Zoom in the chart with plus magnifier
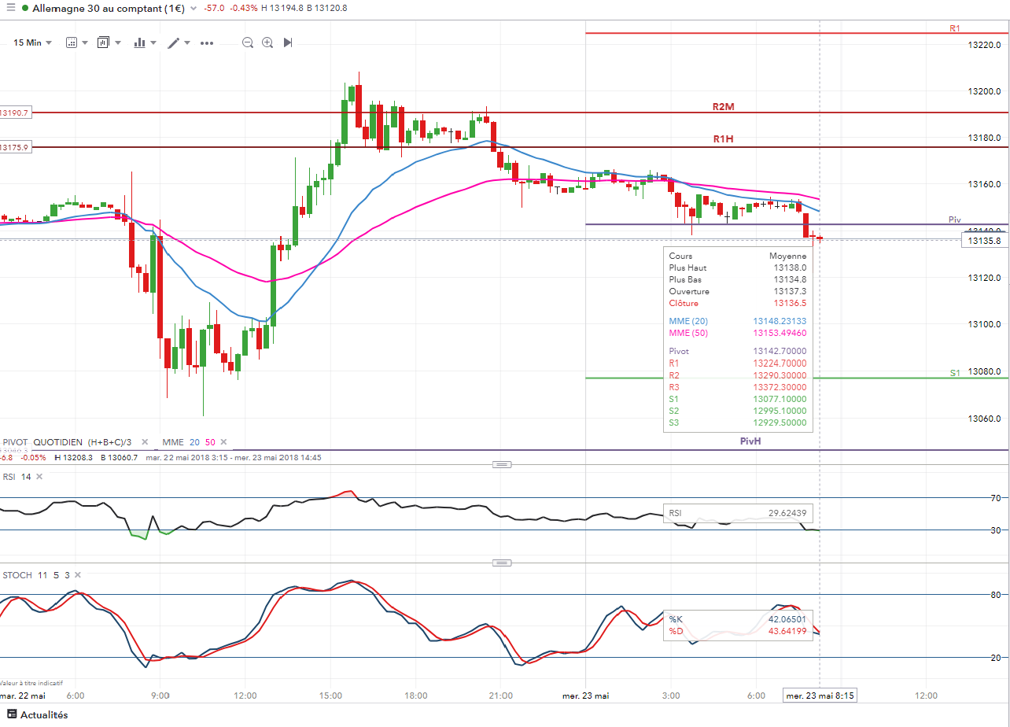This screenshot has height=727, width=1010. click(267, 42)
